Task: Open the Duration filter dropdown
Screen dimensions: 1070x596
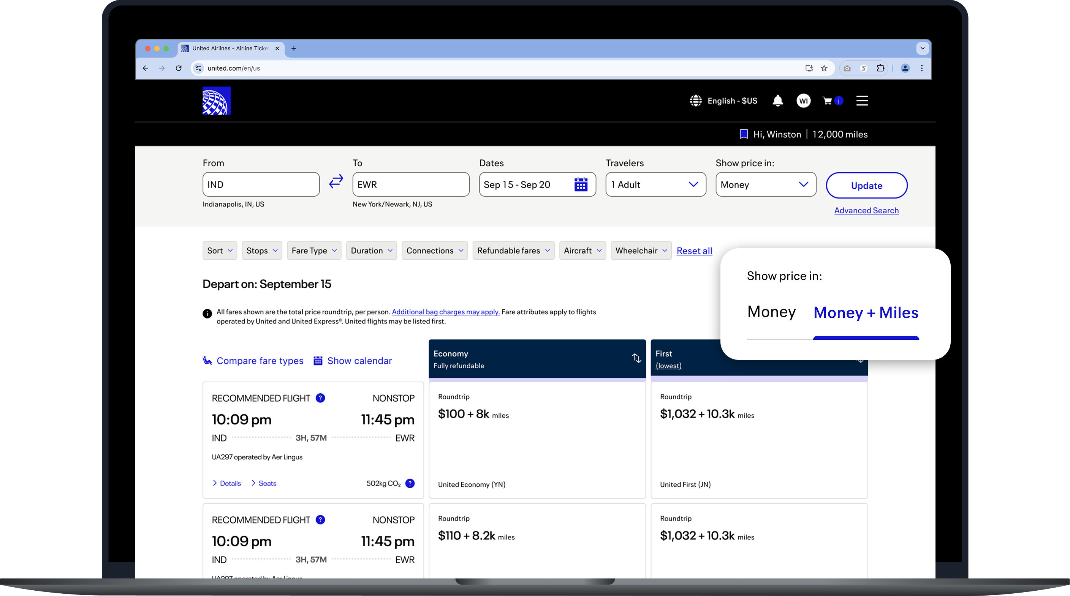Action: [371, 250]
